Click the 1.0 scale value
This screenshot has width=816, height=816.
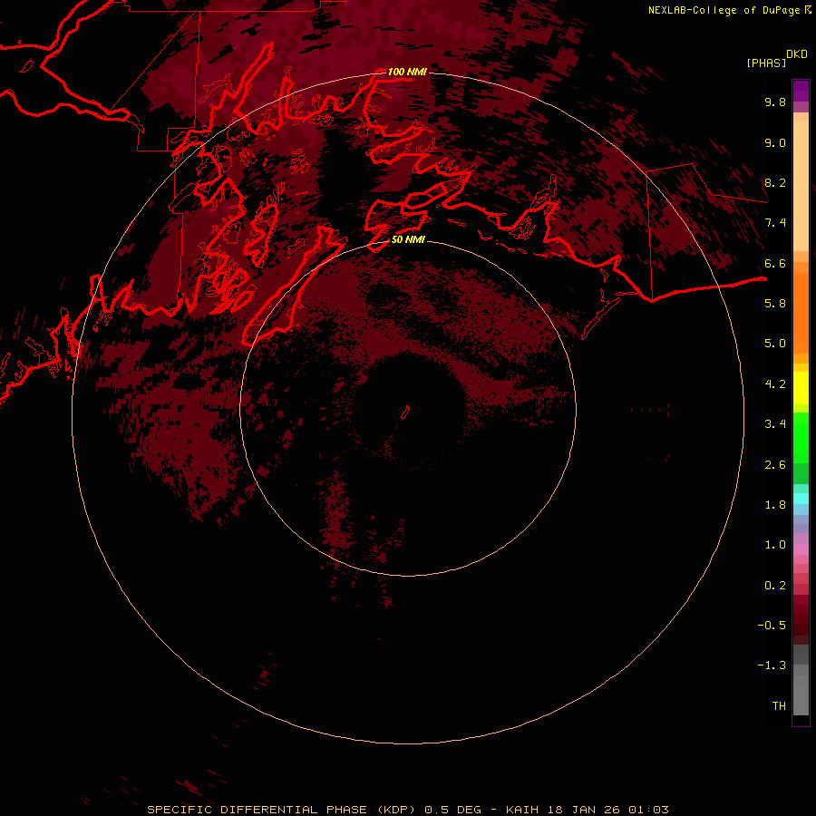coord(775,545)
